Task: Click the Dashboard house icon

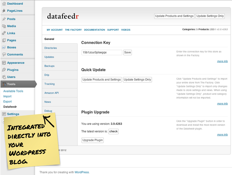Action: 4,4
